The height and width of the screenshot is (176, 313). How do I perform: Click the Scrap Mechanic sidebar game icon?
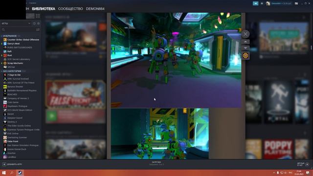click(5, 63)
